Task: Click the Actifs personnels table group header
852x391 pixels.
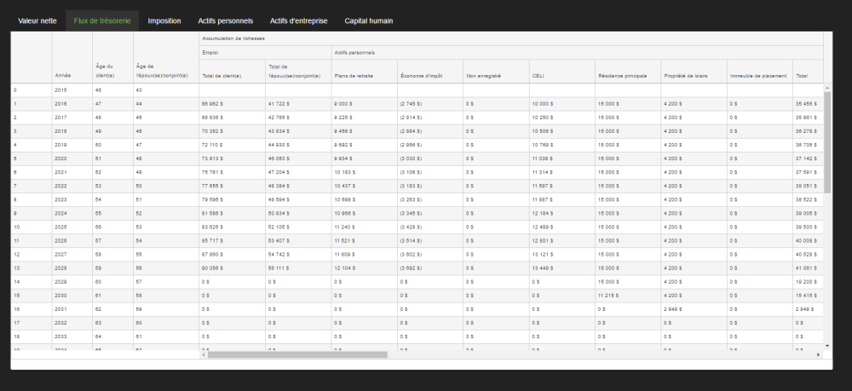Action: click(578, 52)
